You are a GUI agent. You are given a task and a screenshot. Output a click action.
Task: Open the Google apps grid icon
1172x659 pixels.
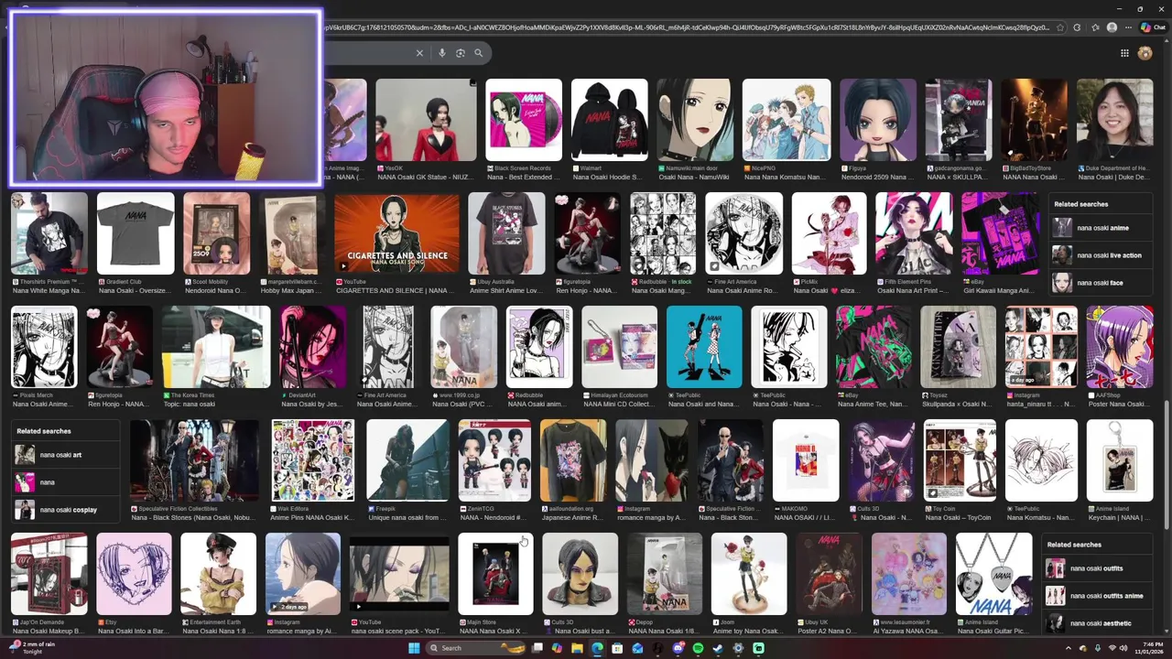point(1124,53)
